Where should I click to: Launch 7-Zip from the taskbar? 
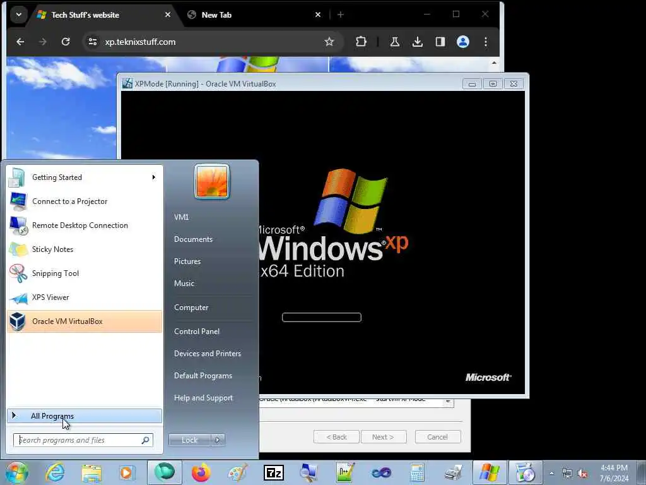point(274,473)
